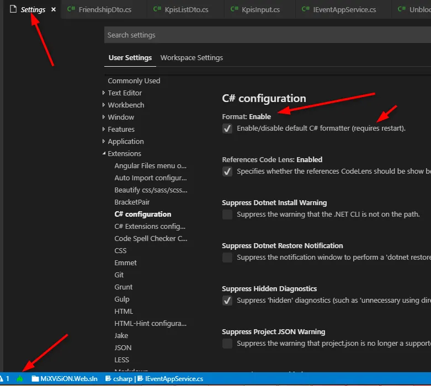
Task: Open the LESS settings entry
Action: point(121,360)
